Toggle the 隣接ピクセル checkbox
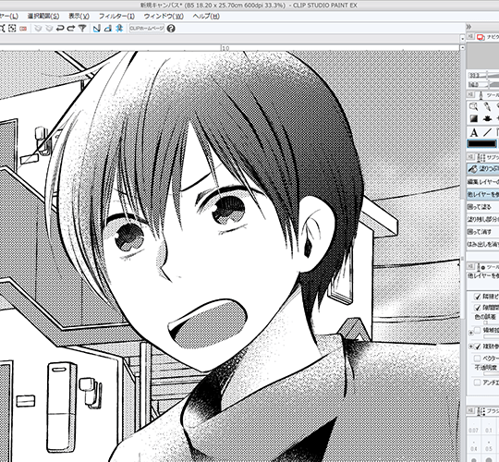499x462 pixels. coord(477,297)
